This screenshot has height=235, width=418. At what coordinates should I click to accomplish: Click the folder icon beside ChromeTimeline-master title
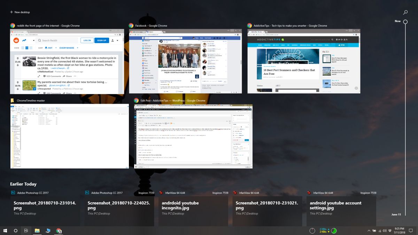13,101
